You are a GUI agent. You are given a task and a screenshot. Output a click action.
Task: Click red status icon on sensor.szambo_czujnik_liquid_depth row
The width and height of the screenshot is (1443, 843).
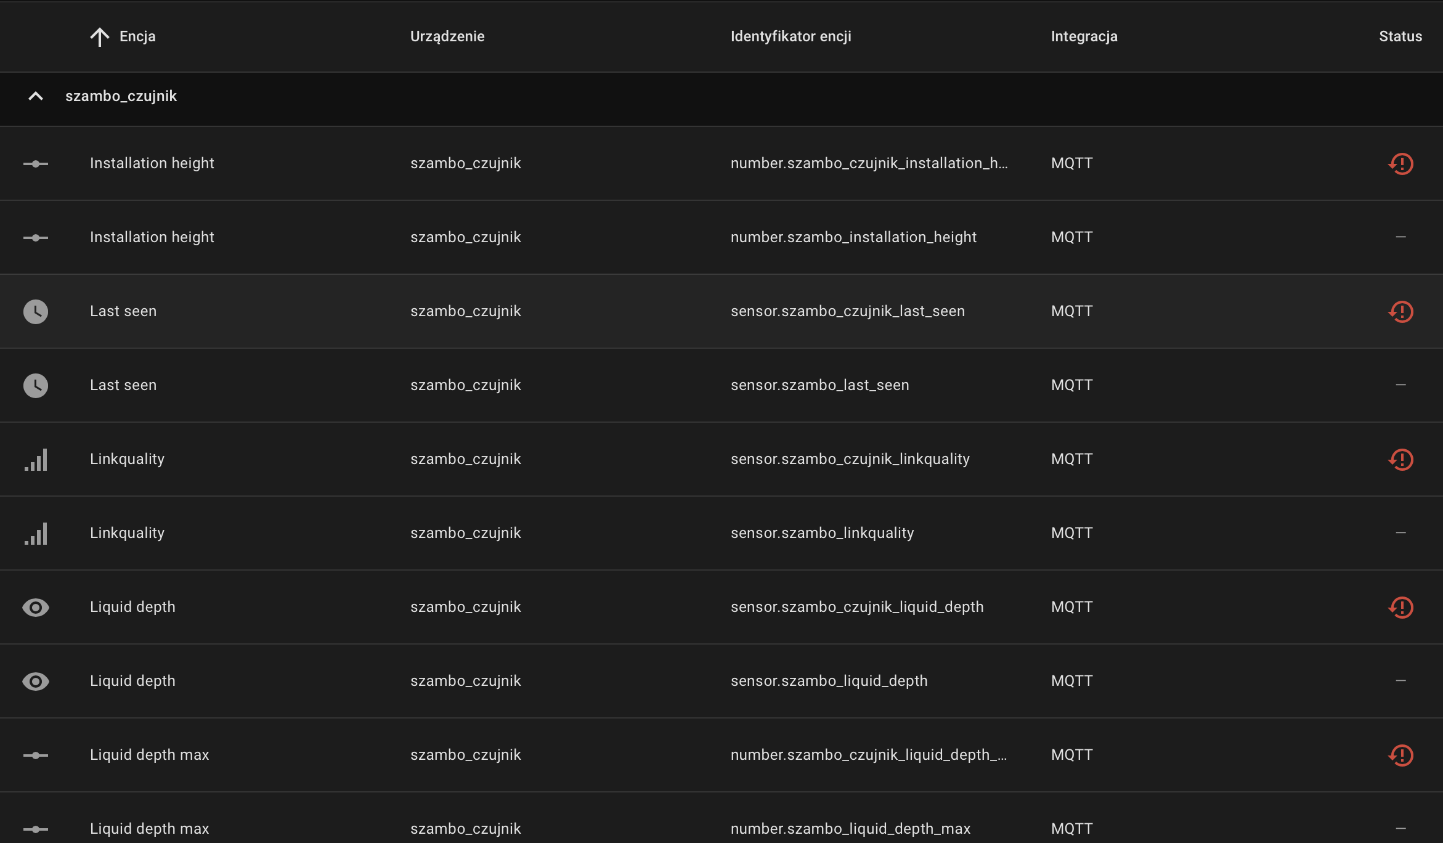pyautogui.click(x=1400, y=608)
